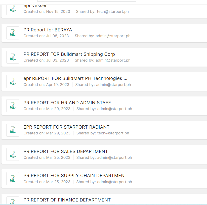The image size is (207, 205).
Task: Click the SUPPLY CHAIN DEPARTMENT report icon
Action: click(x=13, y=179)
